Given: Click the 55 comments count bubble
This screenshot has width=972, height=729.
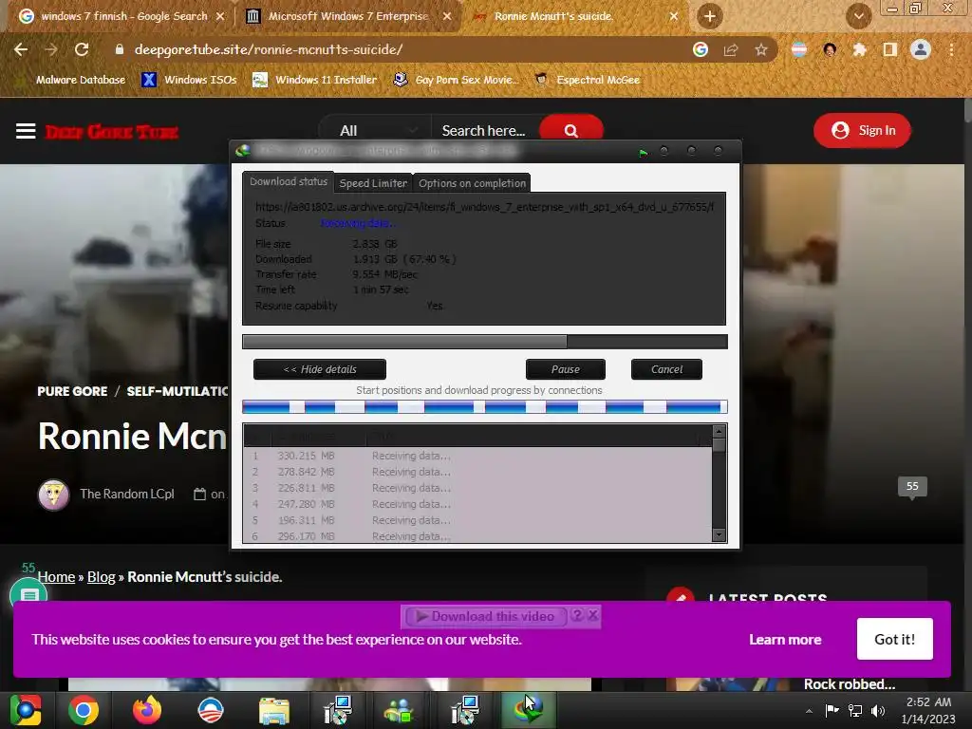Looking at the screenshot, I should point(912,487).
